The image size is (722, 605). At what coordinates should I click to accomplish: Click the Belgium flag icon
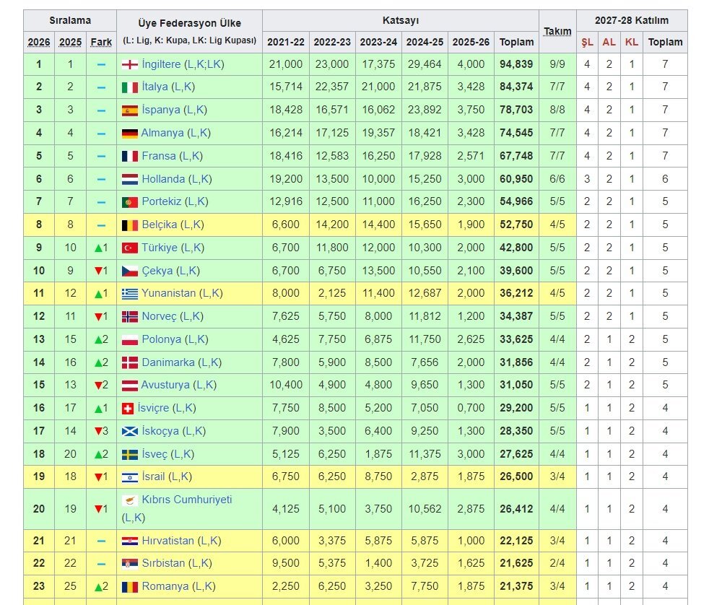coord(129,225)
